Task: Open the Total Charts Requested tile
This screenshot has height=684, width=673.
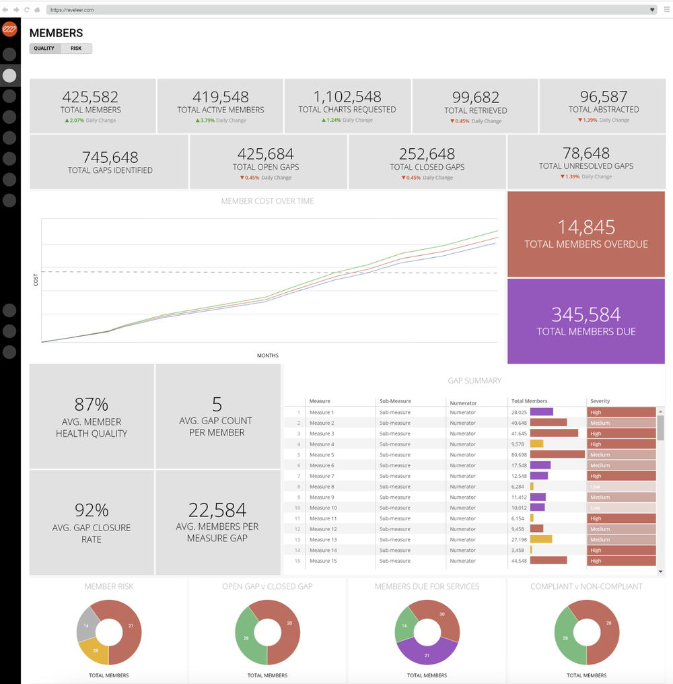Action: 348,106
